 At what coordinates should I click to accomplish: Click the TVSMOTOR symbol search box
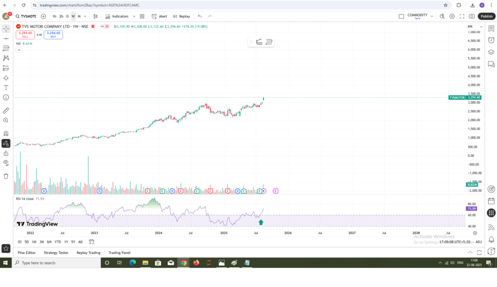(26, 16)
